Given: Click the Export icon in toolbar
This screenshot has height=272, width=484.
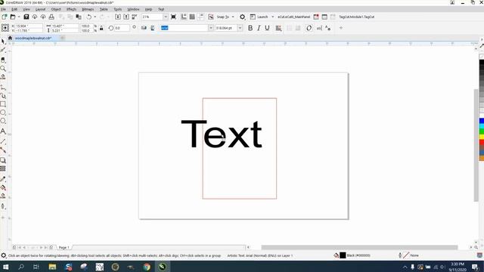Looking at the screenshot, I should click(126, 17).
